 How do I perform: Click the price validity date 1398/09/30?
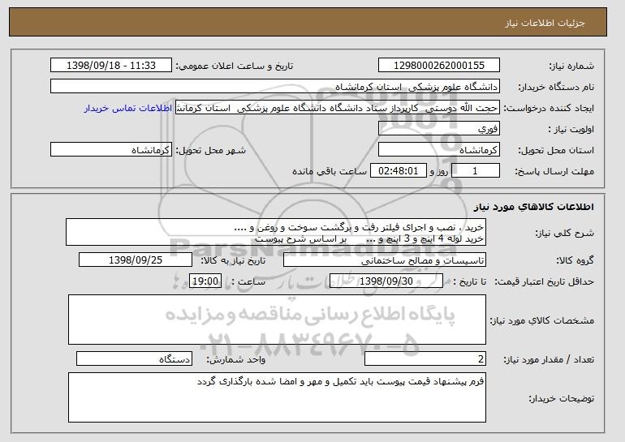(x=386, y=281)
